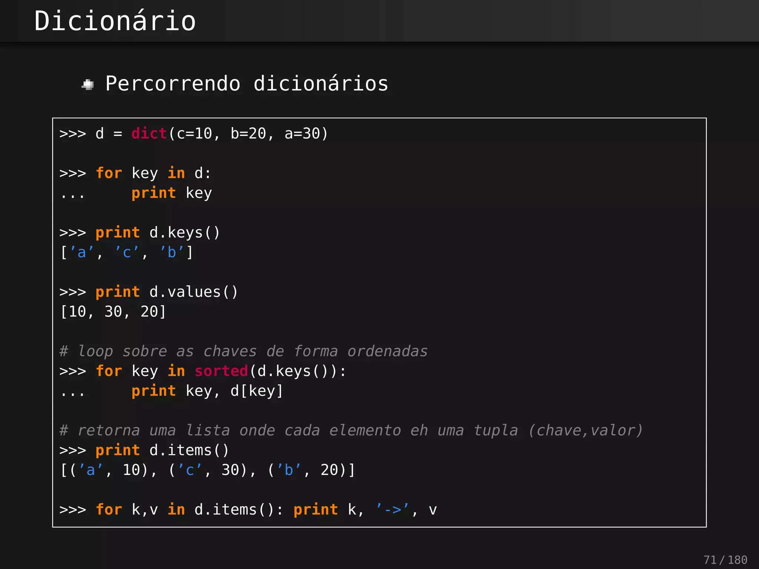
Task: Click the output "['a', 'c', 'b']"
Action: 127,253
